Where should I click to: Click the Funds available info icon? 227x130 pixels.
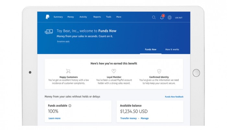point(70,106)
